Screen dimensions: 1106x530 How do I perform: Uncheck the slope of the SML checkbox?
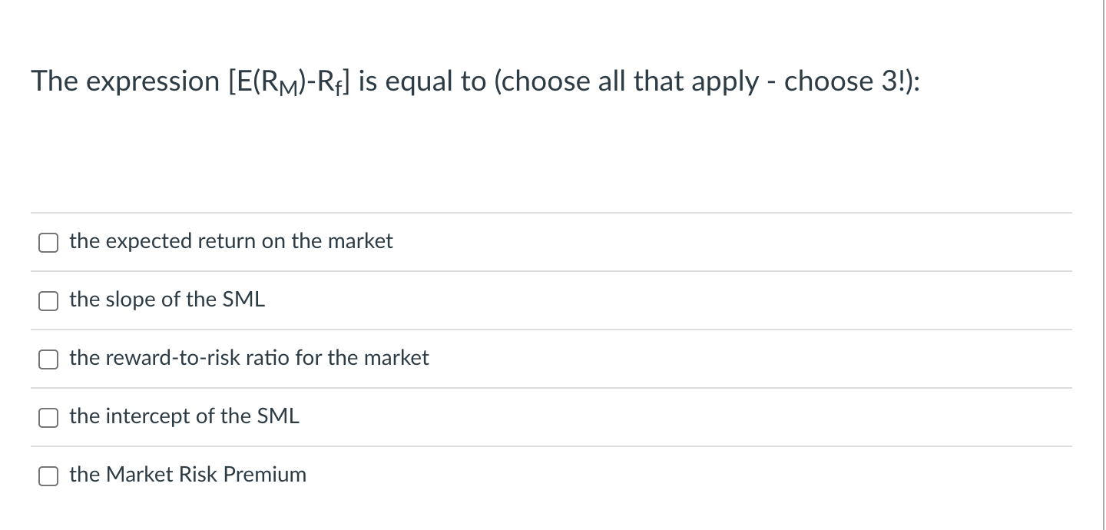(x=48, y=300)
